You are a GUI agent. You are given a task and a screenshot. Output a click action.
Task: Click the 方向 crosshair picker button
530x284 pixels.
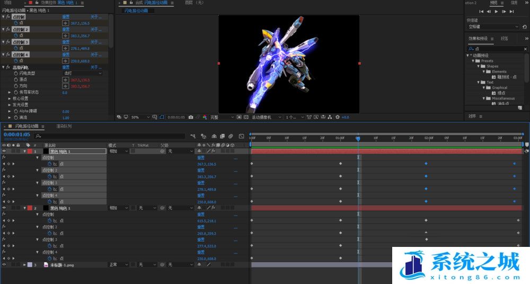(x=66, y=86)
